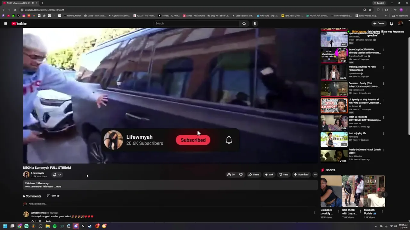410x230 pixels.
Task: Focus the YouTube search field
Action: (196, 23)
